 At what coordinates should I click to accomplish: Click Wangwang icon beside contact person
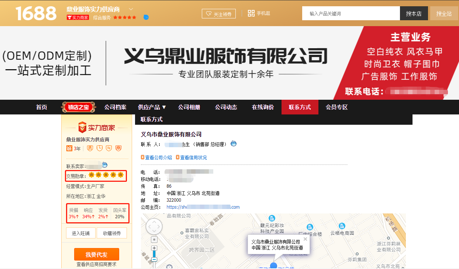pos(234,144)
